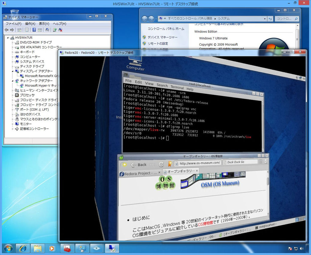Click the Forward arrow in Device Manager toolbar

(12, 30)
